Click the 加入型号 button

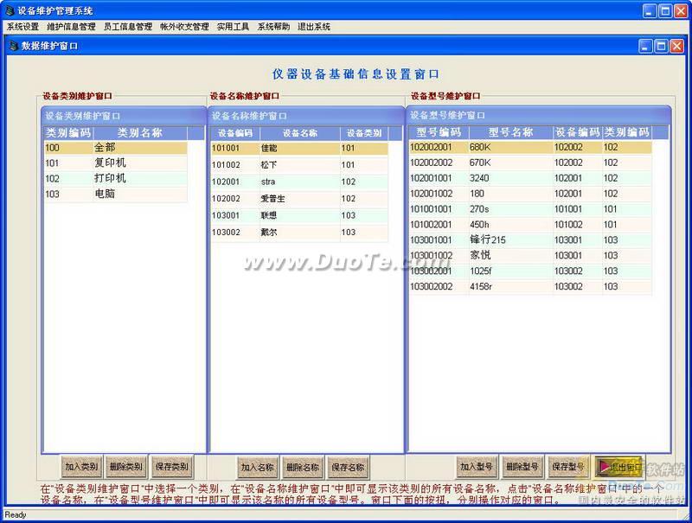(x=477, y=467)
